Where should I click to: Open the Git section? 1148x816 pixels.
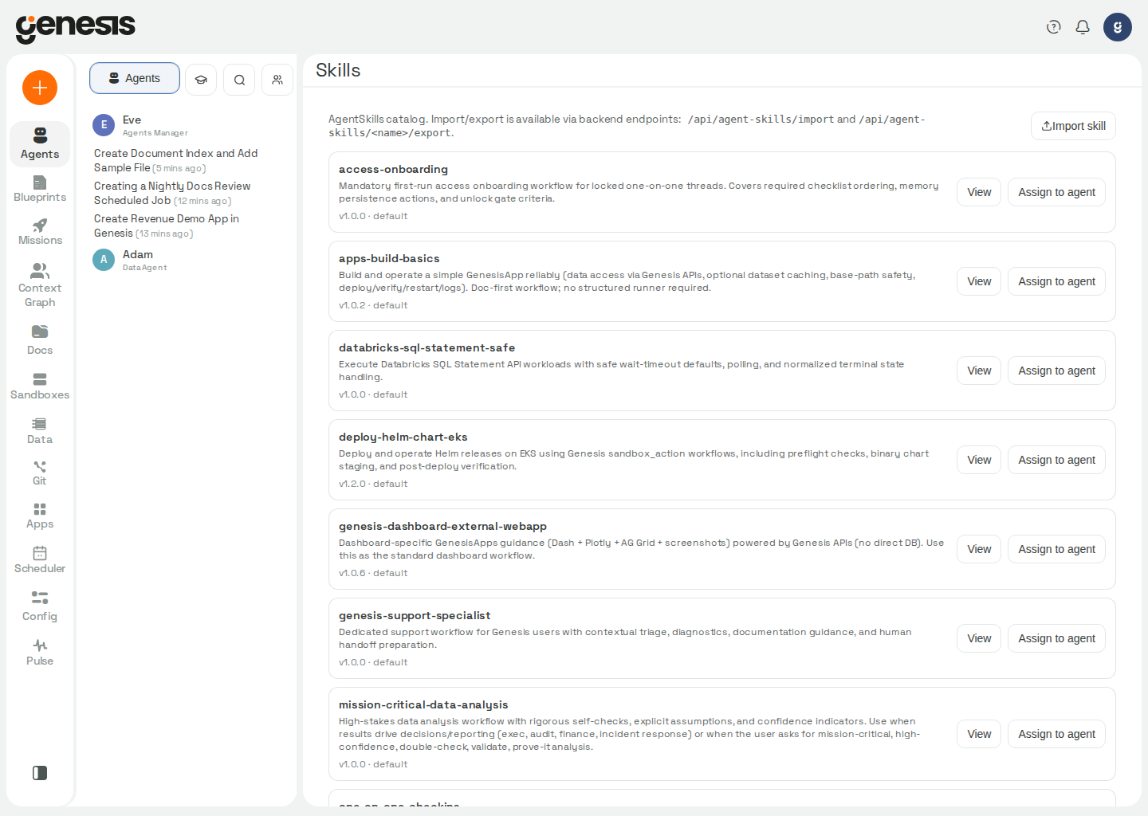coord(40,473)
